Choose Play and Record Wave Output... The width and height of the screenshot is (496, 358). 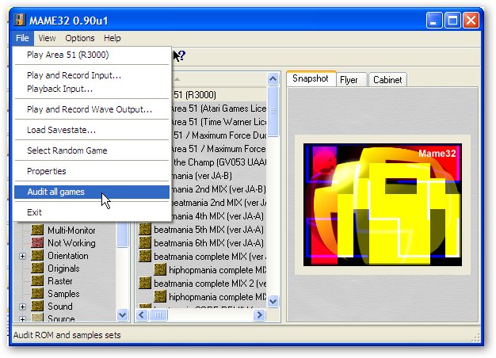pos(92,109)
